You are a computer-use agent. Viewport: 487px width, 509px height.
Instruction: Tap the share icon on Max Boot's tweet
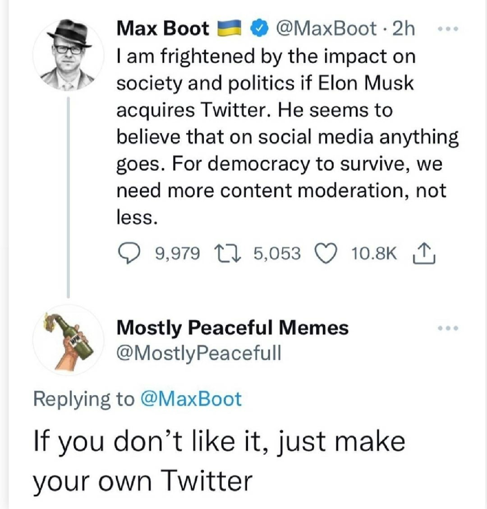click(x=424, y=254)
